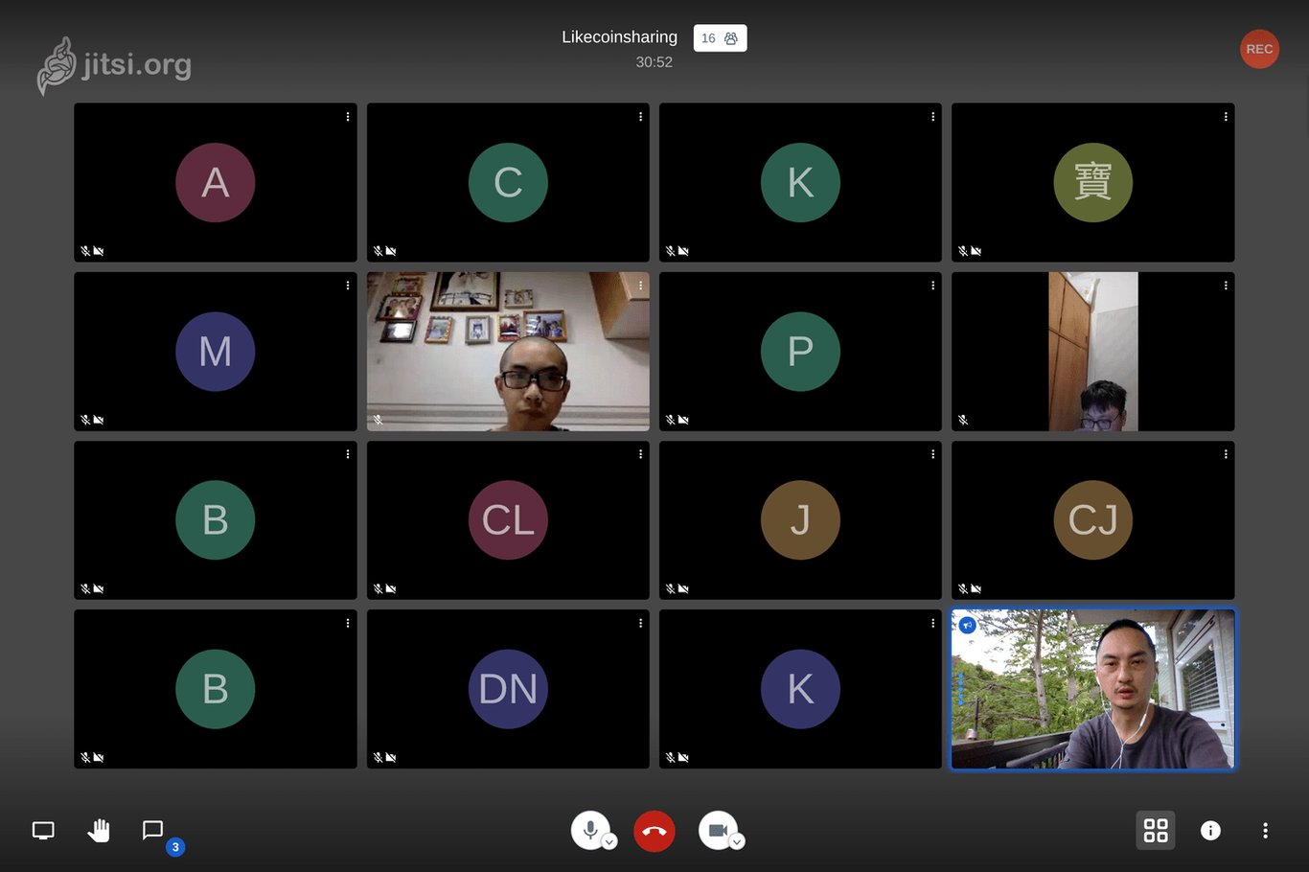Click camera-off indicator on P tile
1309x872 pixels.
click(683, 420)
